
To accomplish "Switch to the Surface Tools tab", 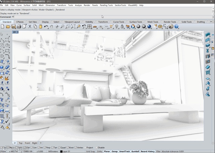I will (x=135, y=22).
